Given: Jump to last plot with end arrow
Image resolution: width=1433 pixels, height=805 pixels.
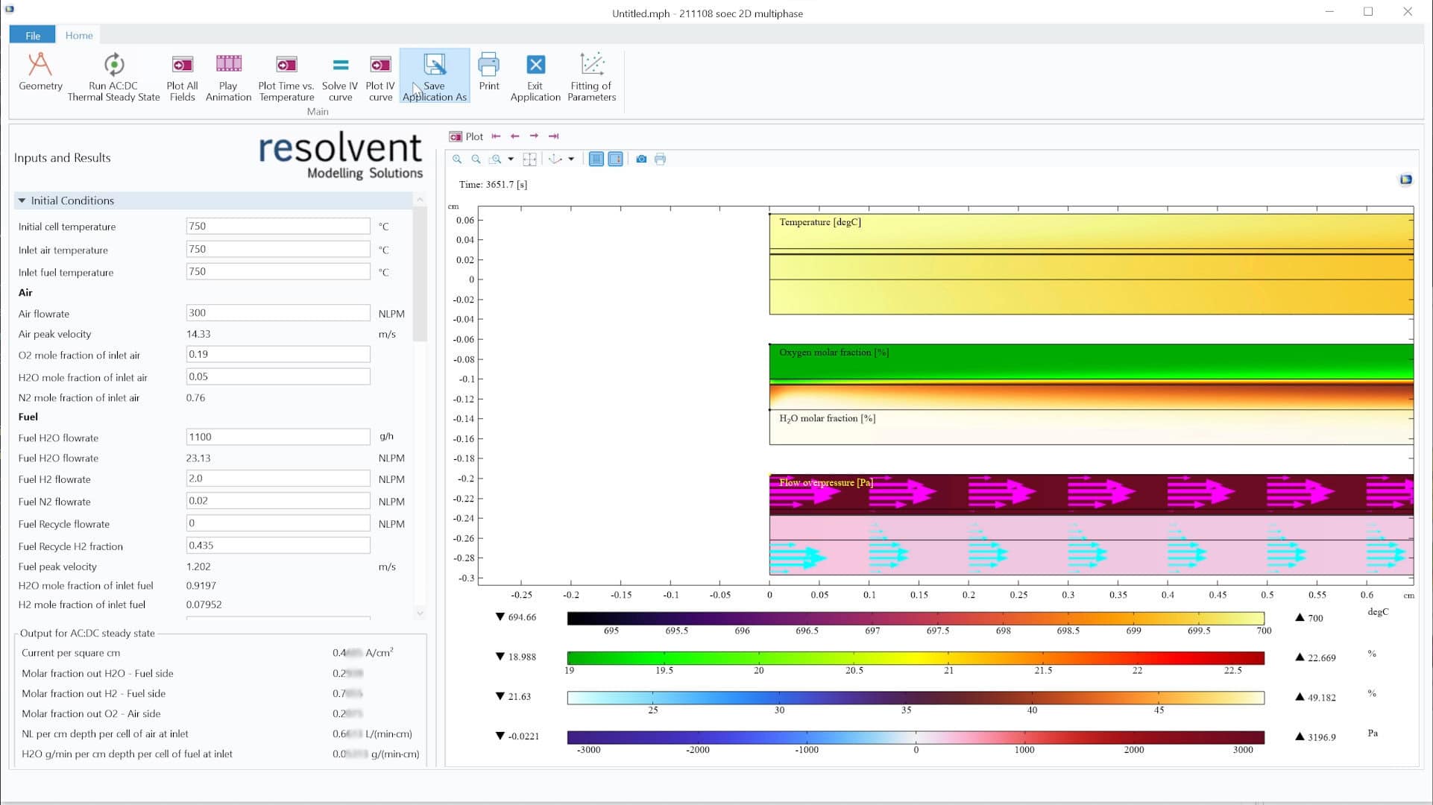Looking at the screenshot, I should tap(553, 136).
